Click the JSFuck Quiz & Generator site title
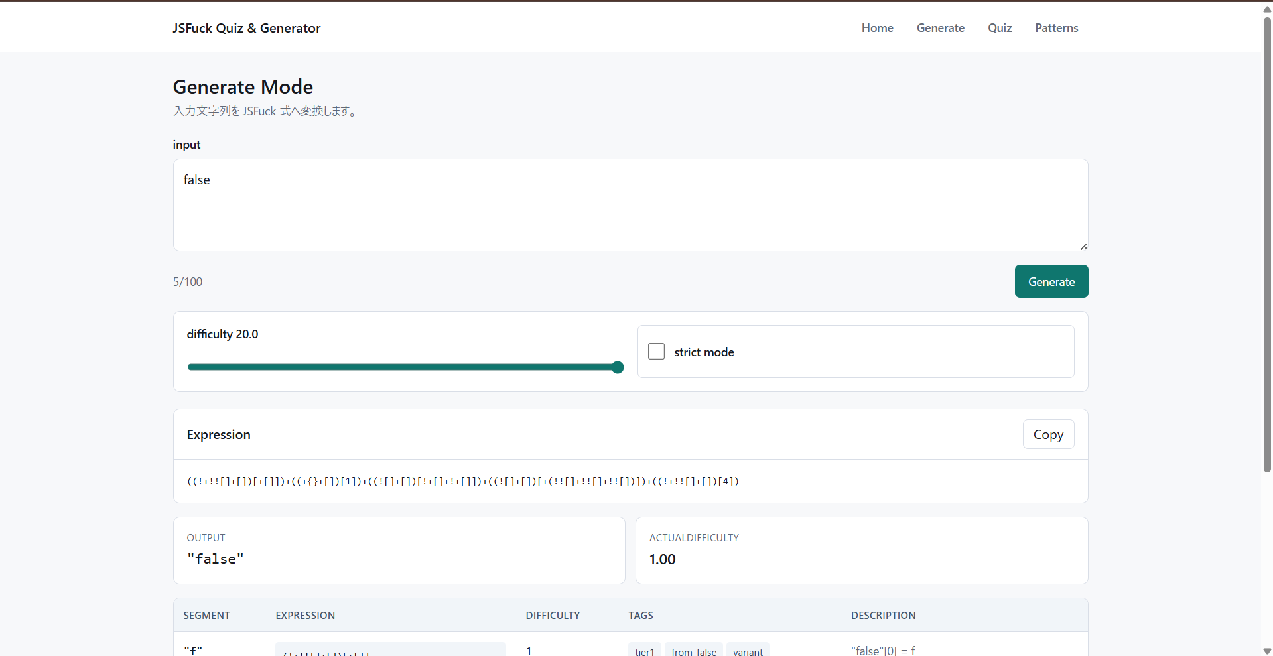1273x656 pixels. coord(247,28)
